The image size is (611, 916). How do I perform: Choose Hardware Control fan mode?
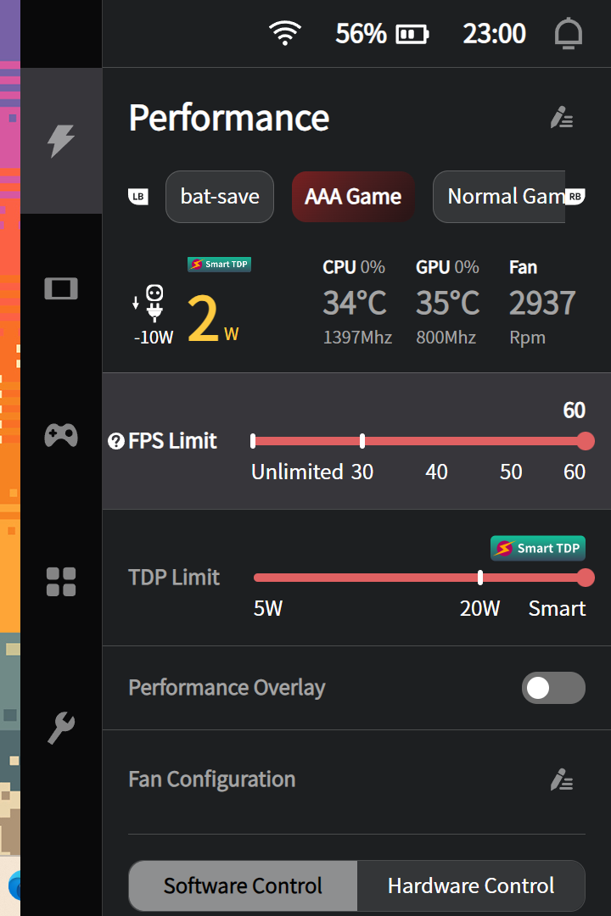click(x=471, y=885)
